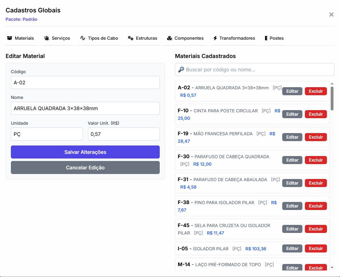Screen dimensions: 340x277
Task: Cancel editing with Cancelar Edição
Action: [85, 168]
